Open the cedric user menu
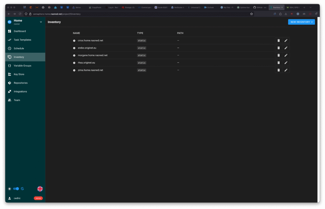Screen dimensions: 325x209 17,198
